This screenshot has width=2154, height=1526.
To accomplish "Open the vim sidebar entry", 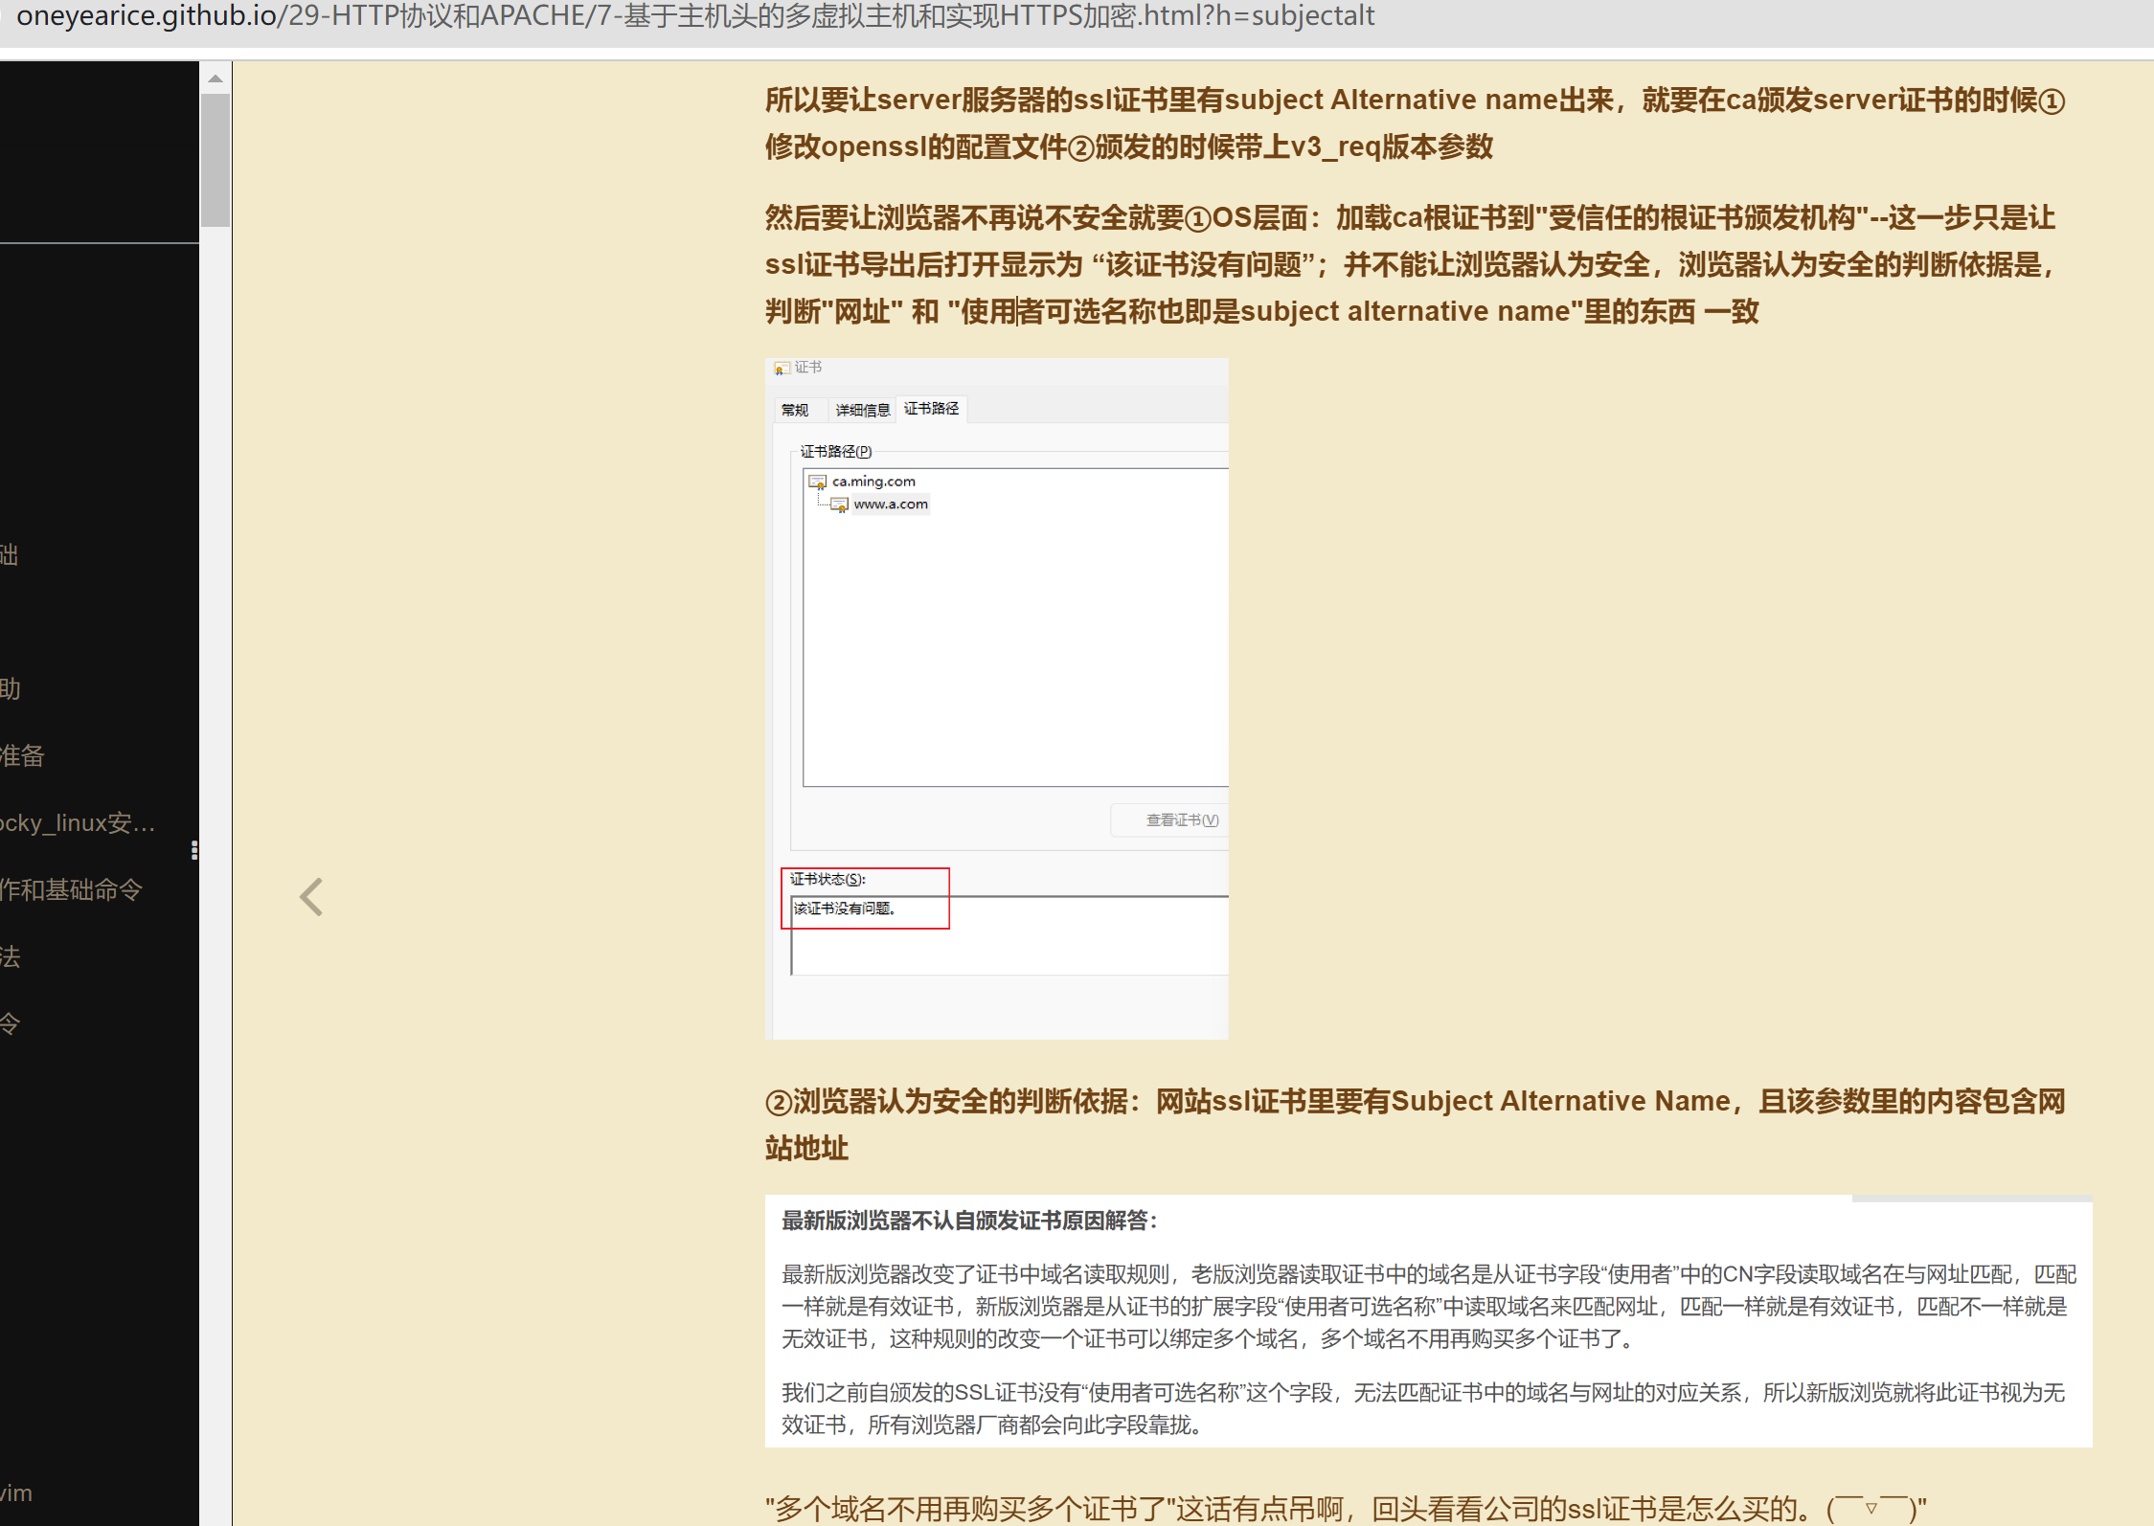I will click(x=16, y=1492).
